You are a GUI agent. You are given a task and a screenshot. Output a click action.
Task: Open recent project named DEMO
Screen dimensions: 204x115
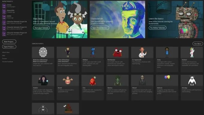(9, 16)
